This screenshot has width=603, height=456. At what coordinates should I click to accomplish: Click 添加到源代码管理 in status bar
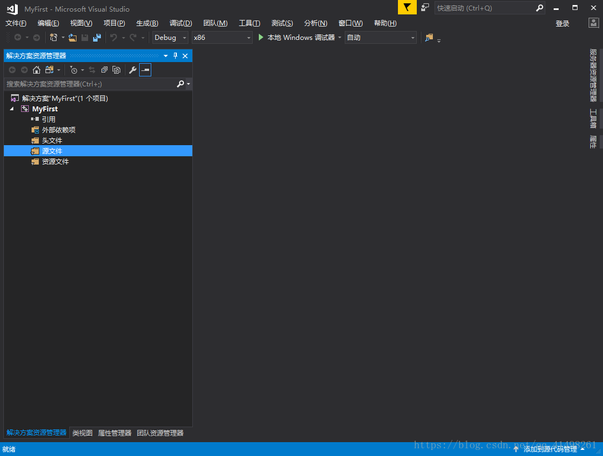[x=550, y=449]
